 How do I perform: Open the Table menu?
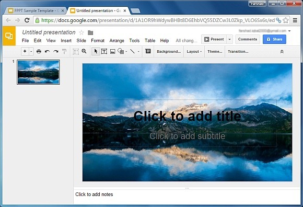(150, 41)
